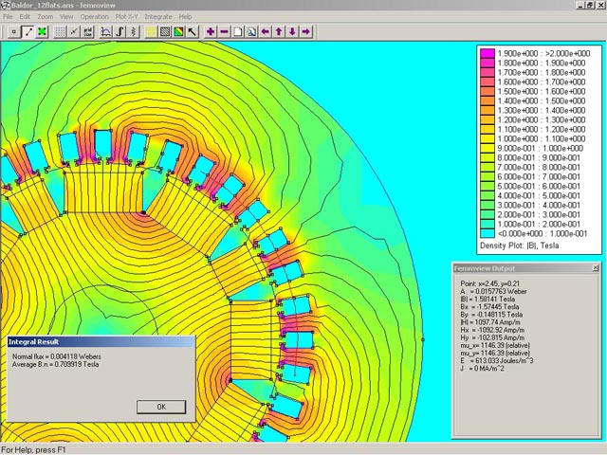The width and height of the screenshot is (607, 455).
Task: Select the green Area block mode tool
Action: pos(42,31)
